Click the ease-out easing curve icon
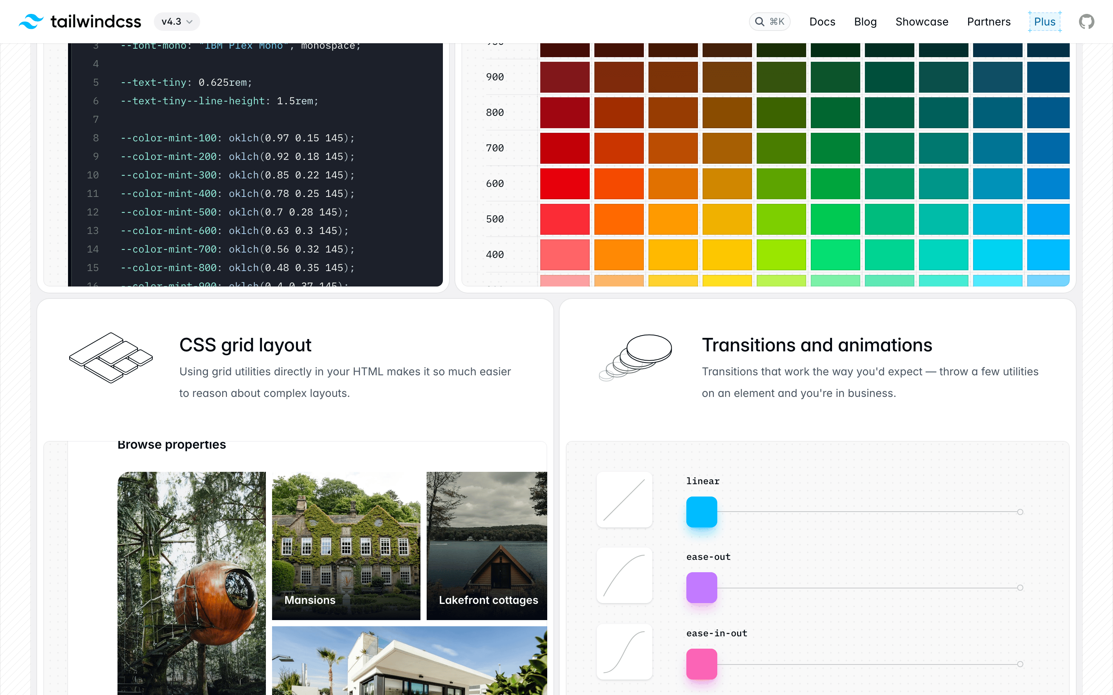The width and height of the screenshot is (1113, 695). click(624, 575)
